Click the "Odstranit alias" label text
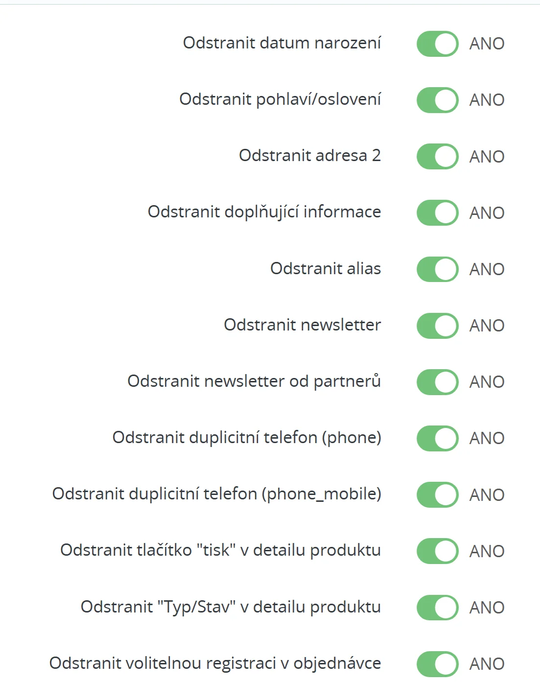Screen dimensions: 540x683 [325, 268]
